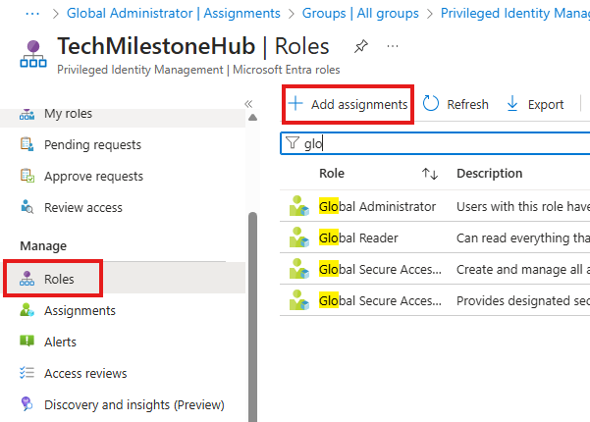
Task: Click the role filter search field
Action: point(435,143)
